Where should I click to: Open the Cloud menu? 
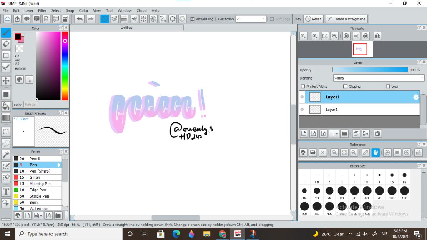(x=141, y=10)
